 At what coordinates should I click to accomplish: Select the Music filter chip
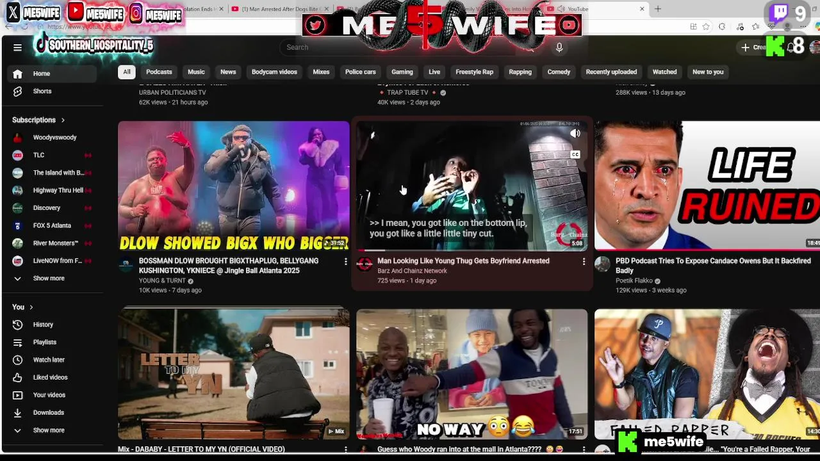click(x=196, y=72)
